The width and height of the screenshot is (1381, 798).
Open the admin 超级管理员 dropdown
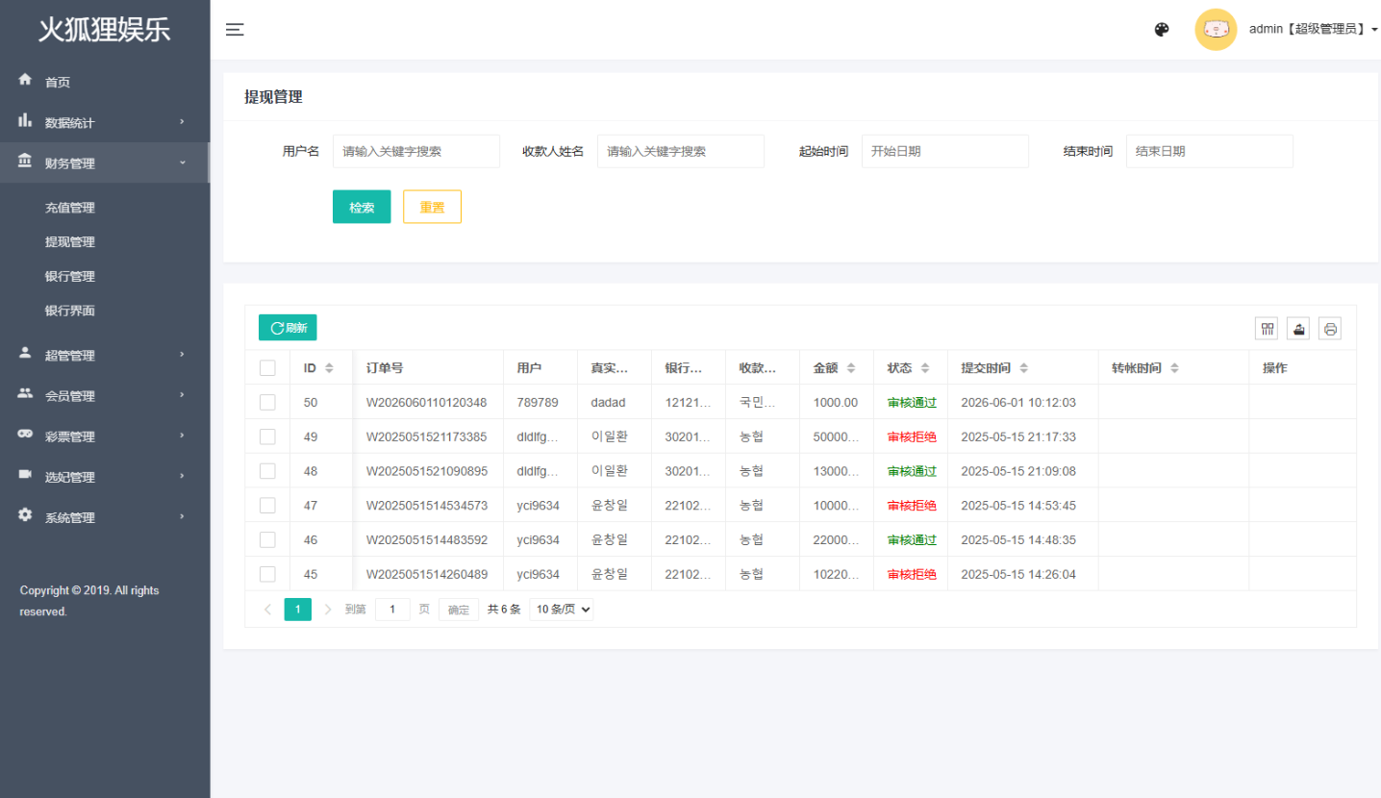1314,30
